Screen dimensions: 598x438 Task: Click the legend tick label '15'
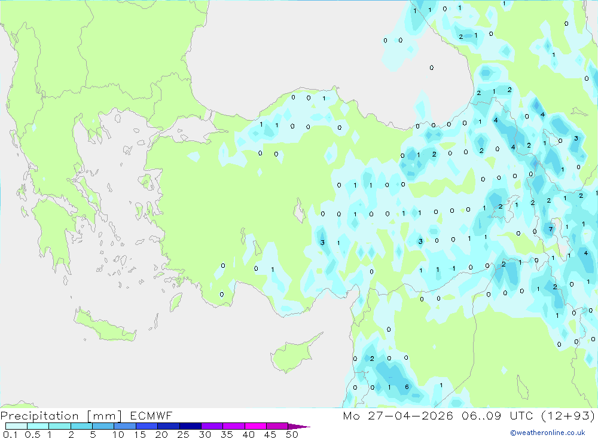pos(139,434)
